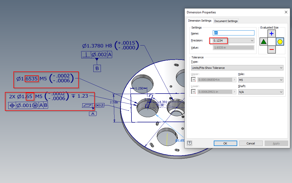Click the perpendicularity Ø.002 A feature control frame

(97, 55)
